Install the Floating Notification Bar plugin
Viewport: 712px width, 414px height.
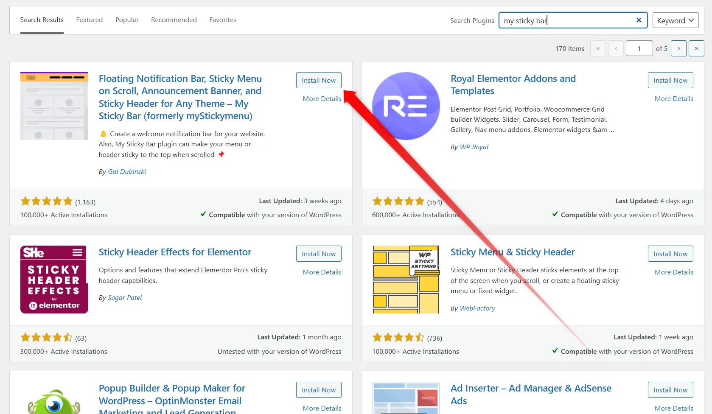319,80
